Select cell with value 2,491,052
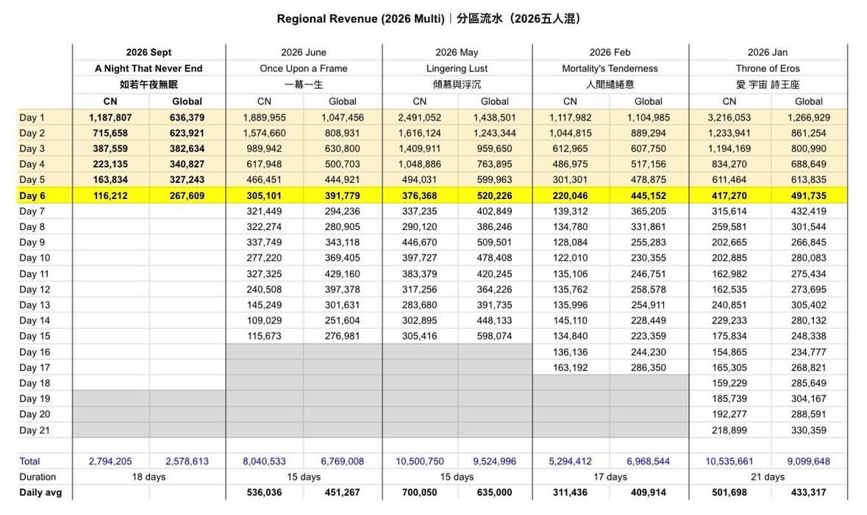The width and height of the screenshot is (867, 515). pyautogui.click(x=420, y=118)
